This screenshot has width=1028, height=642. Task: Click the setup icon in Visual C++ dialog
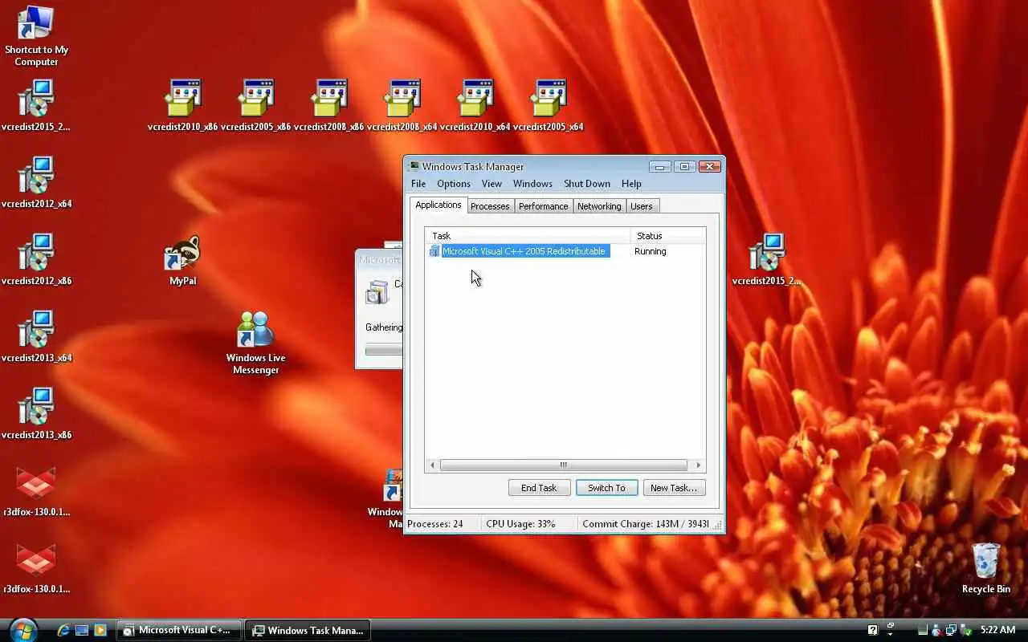click(377, 291)
